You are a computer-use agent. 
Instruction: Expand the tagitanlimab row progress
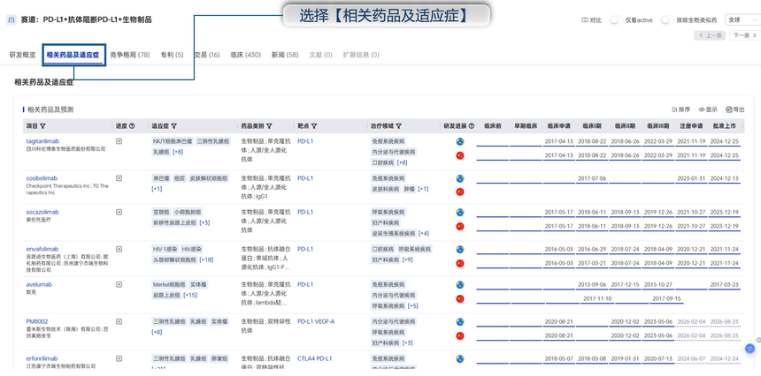tap(119, 141)
